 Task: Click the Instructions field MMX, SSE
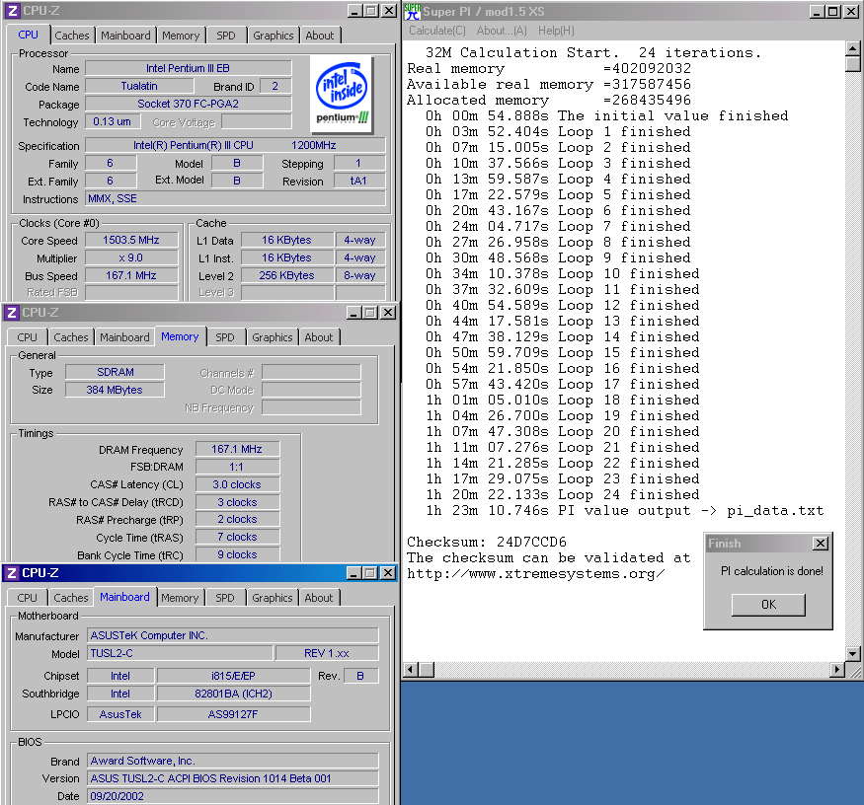click(x=236, y=198)
